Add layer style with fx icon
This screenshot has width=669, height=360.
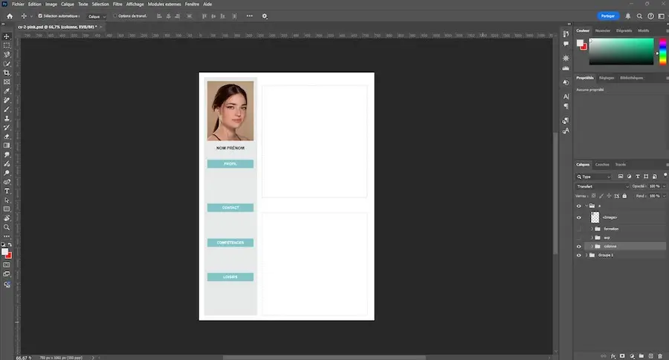(613, 356)
